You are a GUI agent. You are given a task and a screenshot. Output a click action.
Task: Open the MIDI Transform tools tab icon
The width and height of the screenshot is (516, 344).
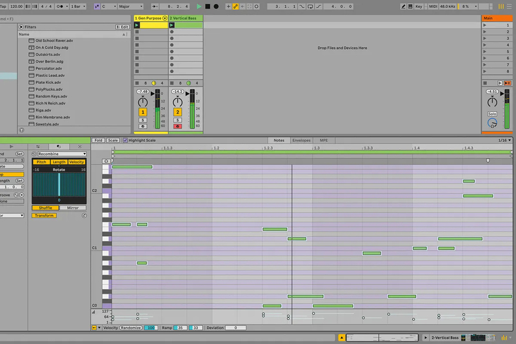click(x=59, y=147)
